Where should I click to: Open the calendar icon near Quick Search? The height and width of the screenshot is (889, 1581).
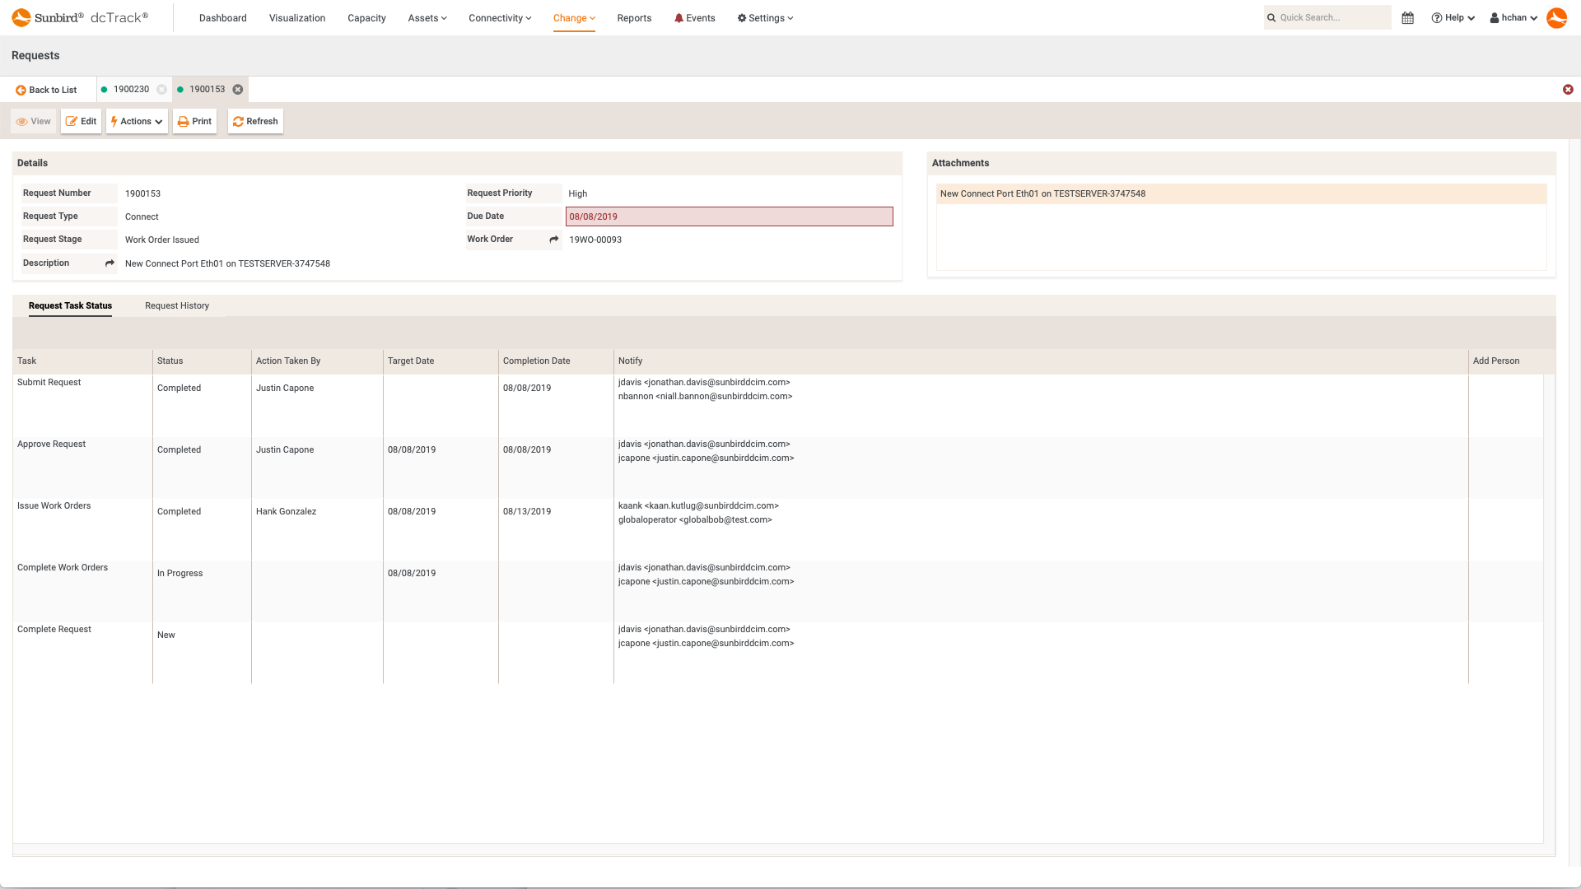coord(1407,17)
